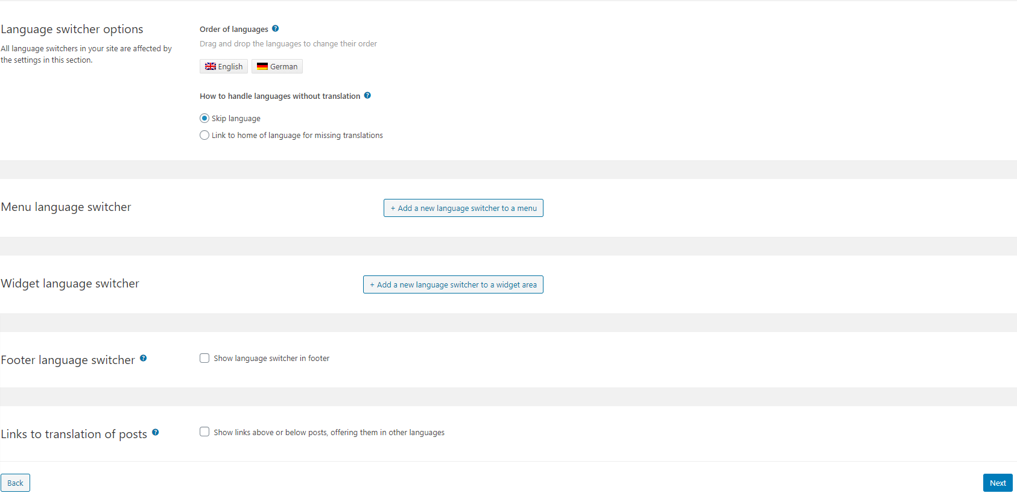Add a new language switcher to a menu
This screenshot has width=1017, height=496.
[x=463, y=208]
